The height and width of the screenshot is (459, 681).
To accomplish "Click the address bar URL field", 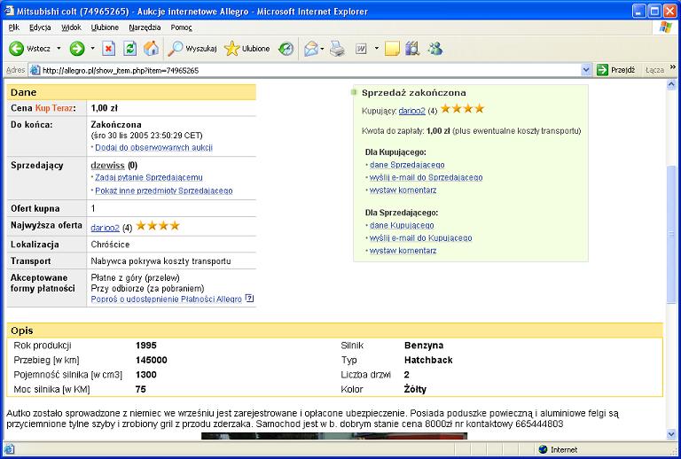I will point(304,70).
